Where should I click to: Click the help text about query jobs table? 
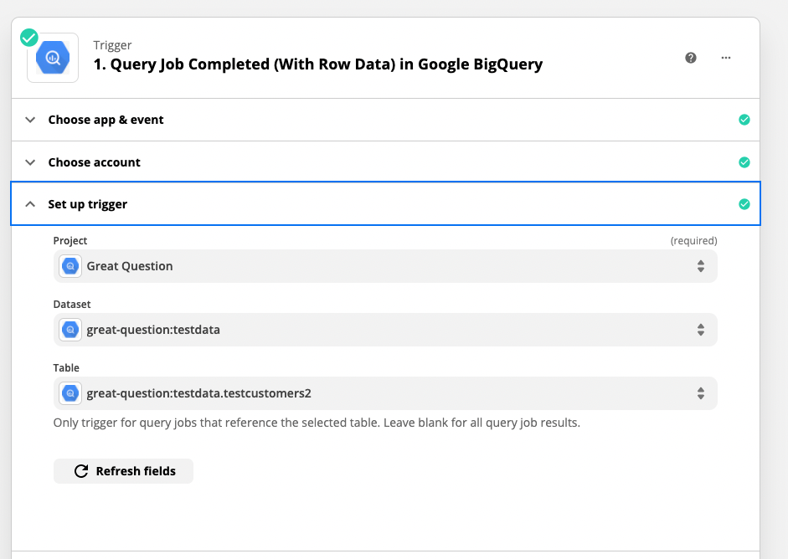coord(317,423)
